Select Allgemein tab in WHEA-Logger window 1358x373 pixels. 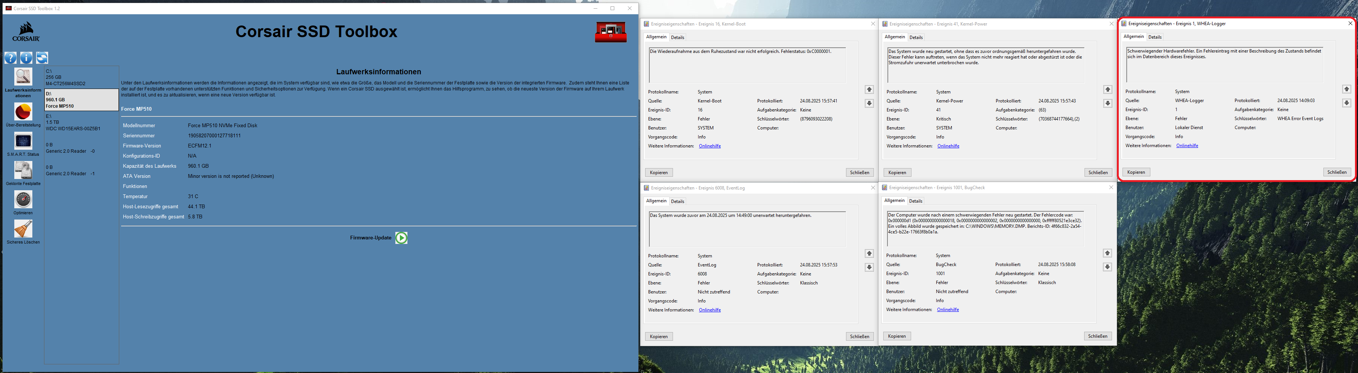click(1133, 36)
